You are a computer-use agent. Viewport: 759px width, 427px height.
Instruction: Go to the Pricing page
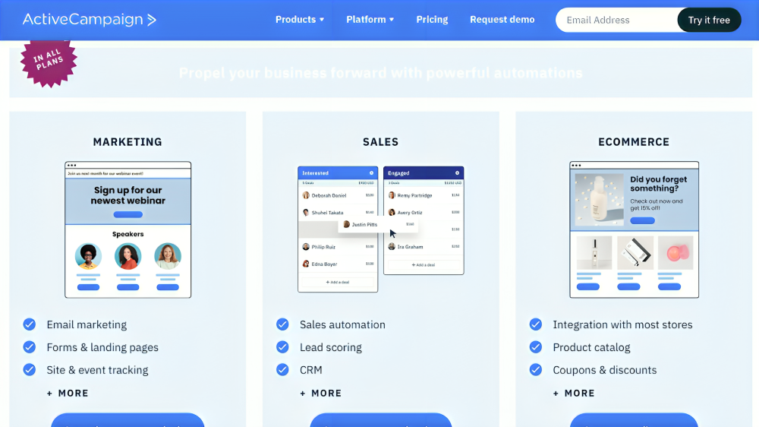coord(432,20)
